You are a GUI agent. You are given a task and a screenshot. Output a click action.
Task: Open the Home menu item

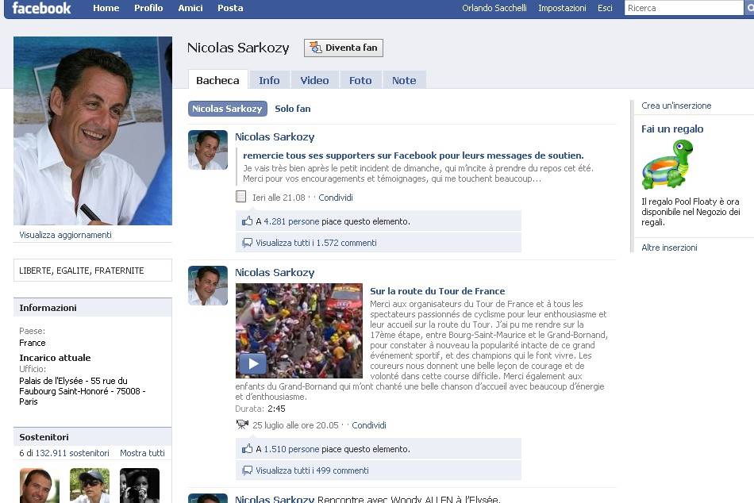tap(106, 8)
